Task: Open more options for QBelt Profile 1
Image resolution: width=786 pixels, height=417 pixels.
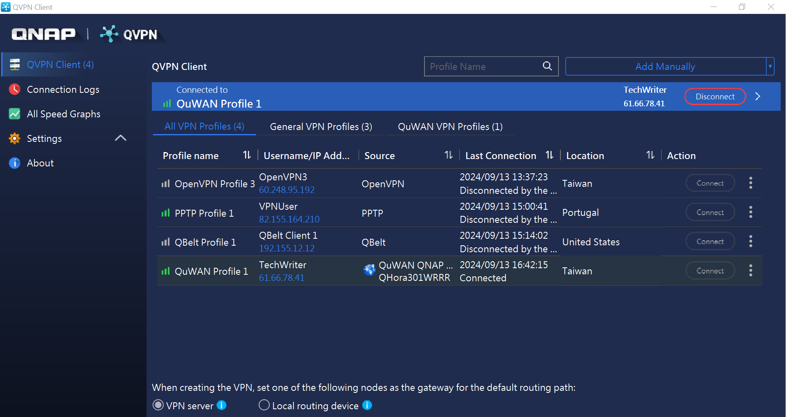Action: coord(750,242)
